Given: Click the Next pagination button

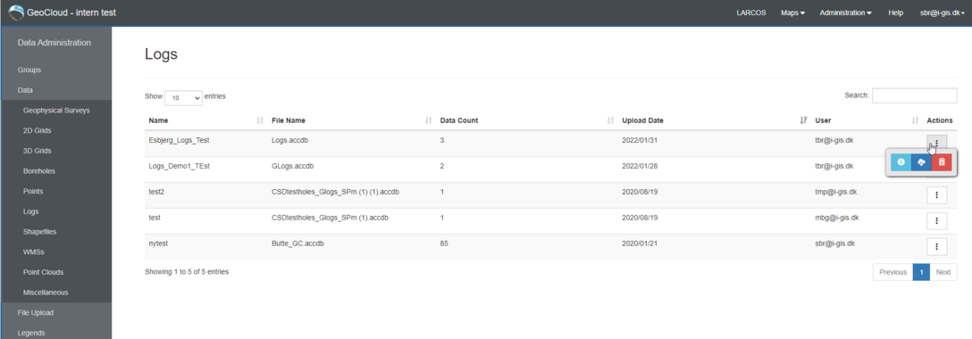Looking at the screenshot, I should pyautogui.click(x=943, y=272).
